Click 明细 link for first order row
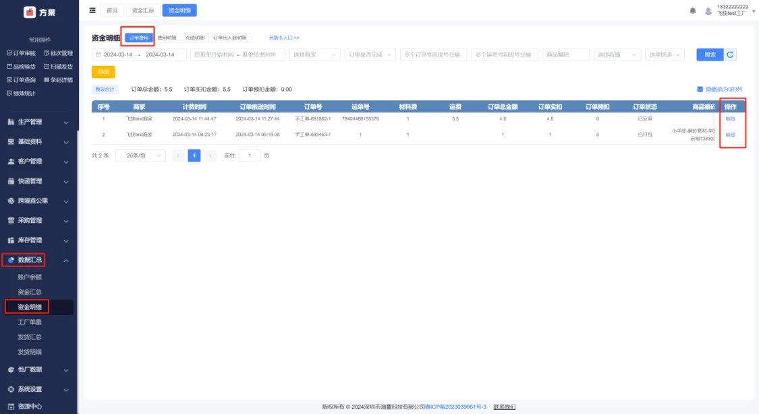Screen dimensions: 759x414 [x=730, y=118]
